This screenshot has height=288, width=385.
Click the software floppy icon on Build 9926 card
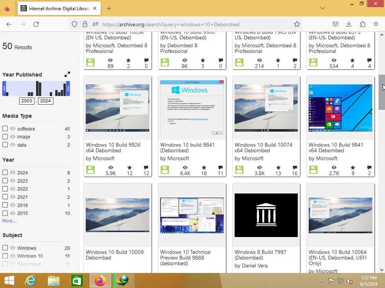pyautogui.click(x=90, y=170)
